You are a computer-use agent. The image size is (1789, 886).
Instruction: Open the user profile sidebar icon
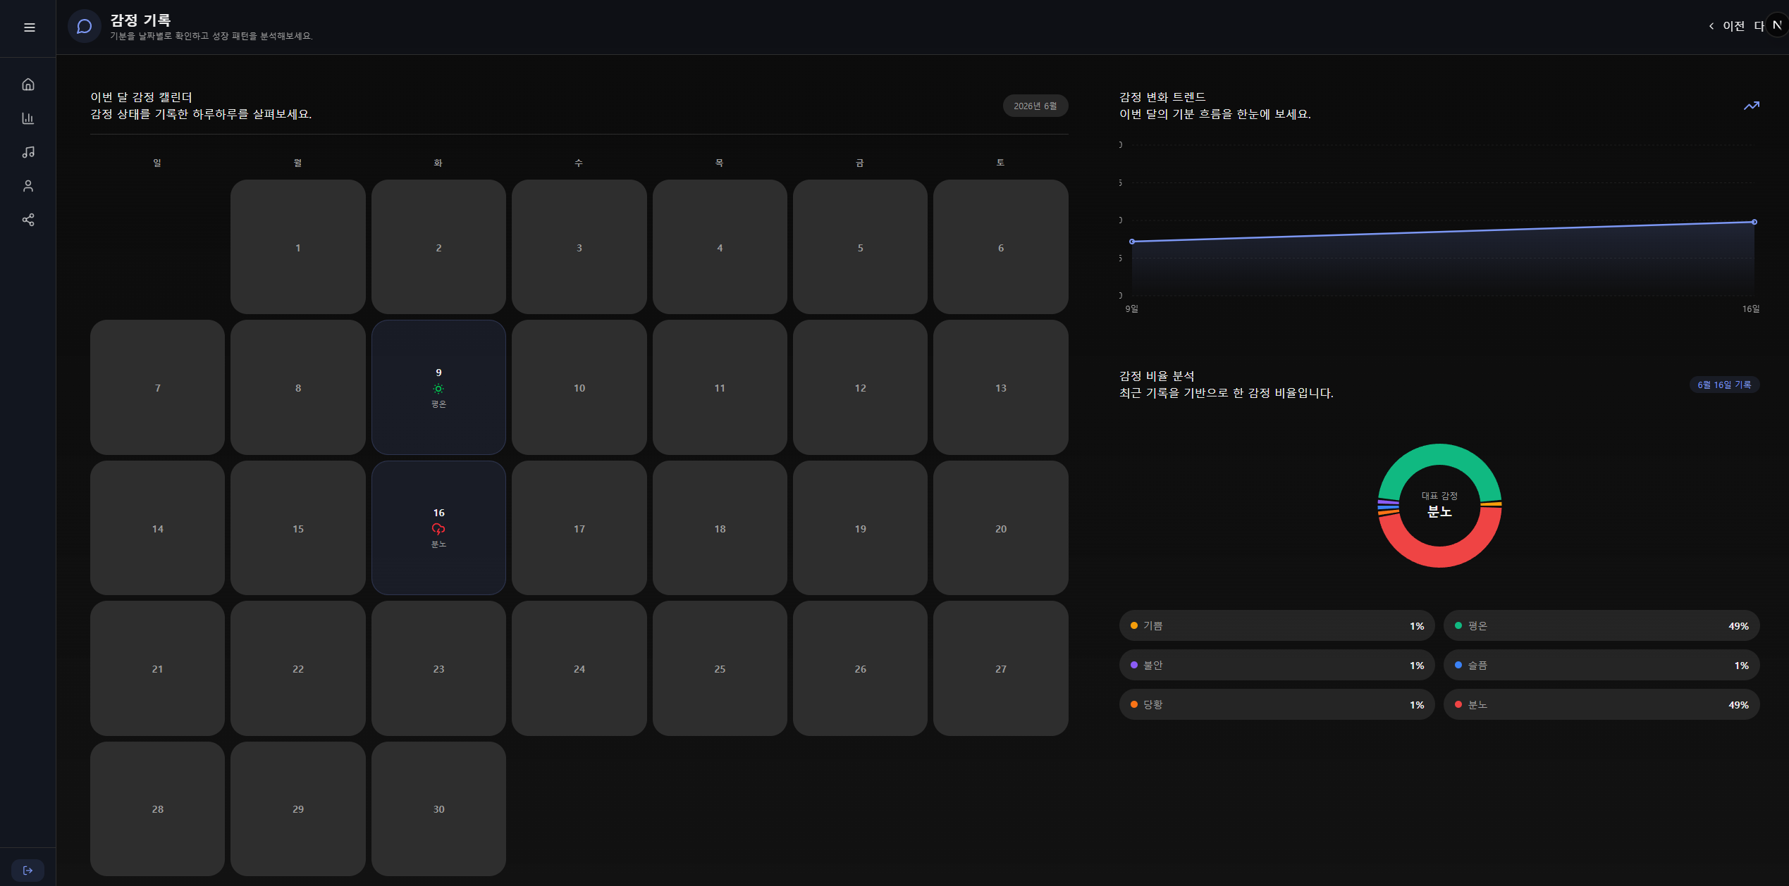click(x=28, y=186)
